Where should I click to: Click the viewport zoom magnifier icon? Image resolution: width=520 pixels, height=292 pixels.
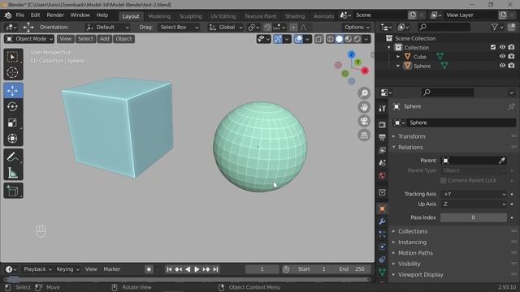click(364, 93)
